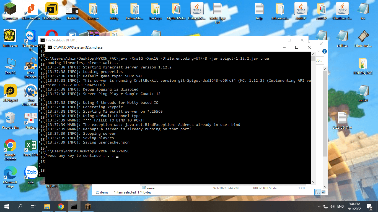378x212 pixels.
Task: Open the TLauncher Minecraft desktop icon
Action: click(10, 9)
